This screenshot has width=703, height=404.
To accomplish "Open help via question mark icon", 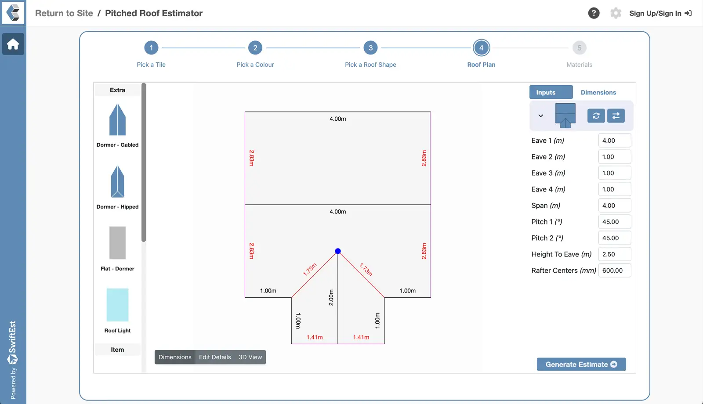I will [594, 13].
